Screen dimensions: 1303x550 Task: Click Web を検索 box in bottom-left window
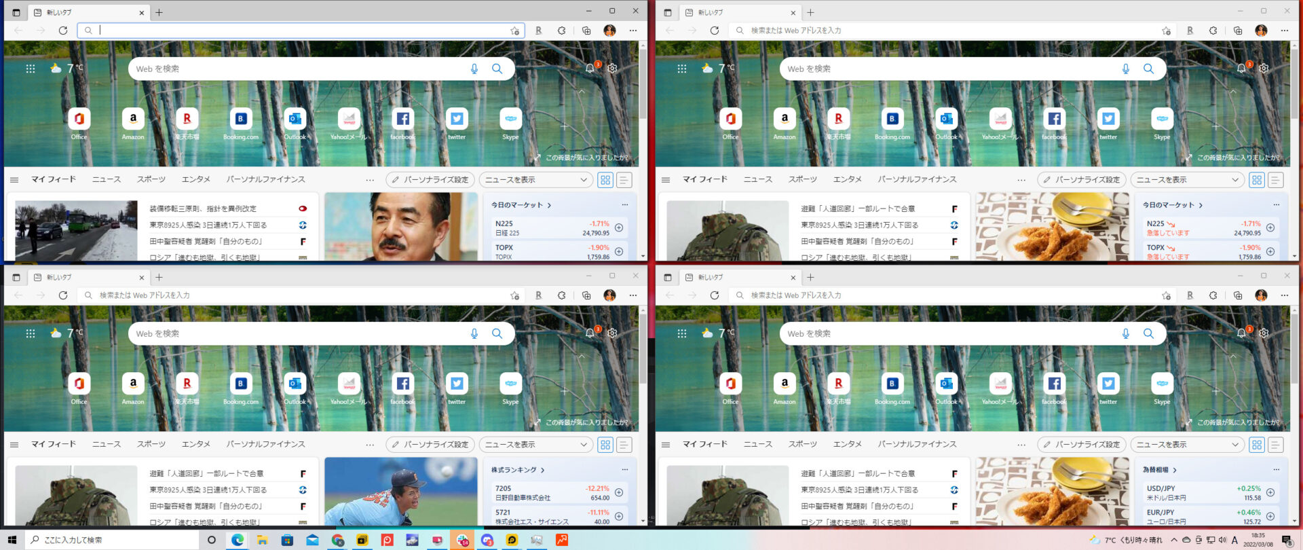tap(321, 333)
